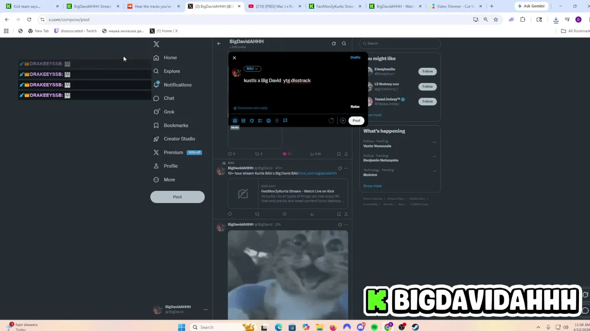
Task: Open Drafts in compose dialog
Action: (355, 57)
